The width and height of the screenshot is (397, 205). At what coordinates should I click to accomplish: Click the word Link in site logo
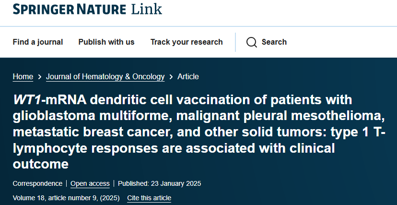(x=147, y=9)
